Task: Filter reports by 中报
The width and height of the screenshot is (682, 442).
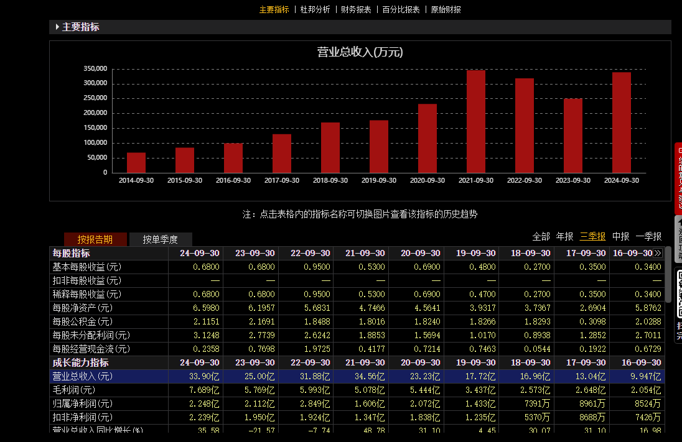Action: click(x=620, y=236)
